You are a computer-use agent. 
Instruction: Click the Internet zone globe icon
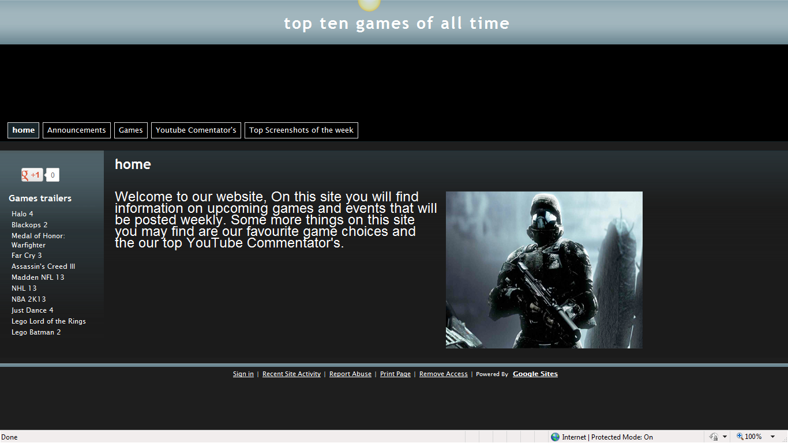pyautogui.click(x=555, y=437)
